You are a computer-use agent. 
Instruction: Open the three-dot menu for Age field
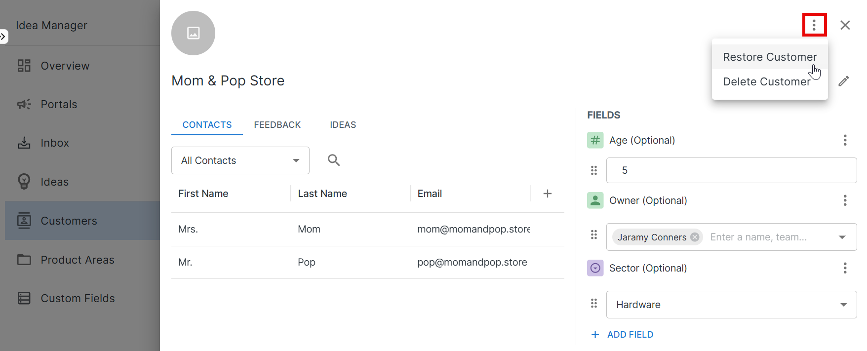[x=845, y=140]
